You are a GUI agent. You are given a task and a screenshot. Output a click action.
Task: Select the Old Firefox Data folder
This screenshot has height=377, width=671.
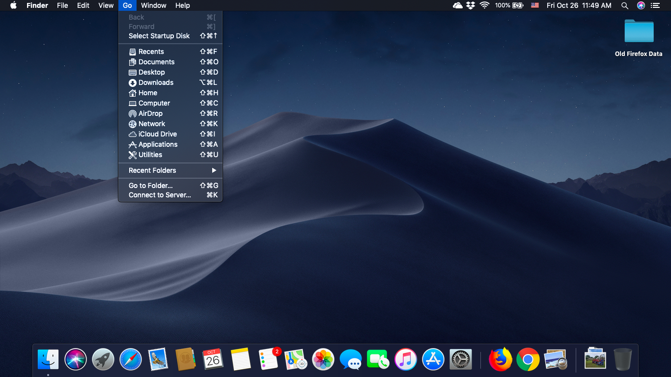639,32
